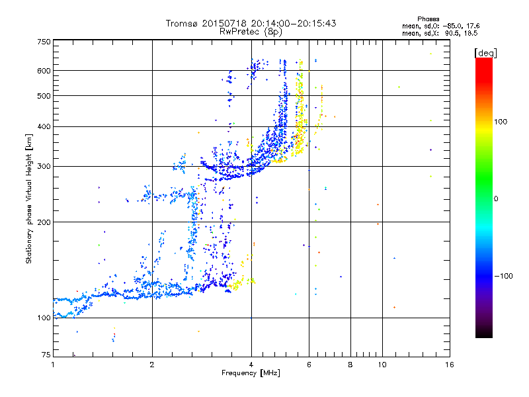This screenshot has height=397, width=529.
Task: Select the 'mean, sd,O: -85.0, 17.6' statistics line
Action: click(x=440, y=26)
